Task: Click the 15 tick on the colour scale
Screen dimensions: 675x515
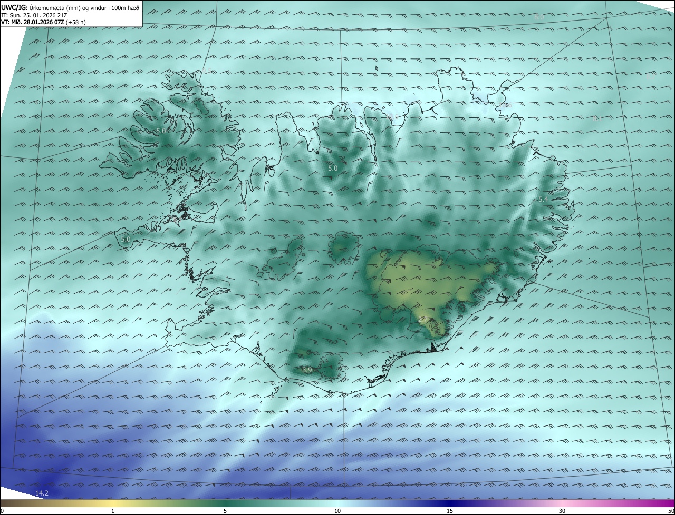Action: [x=450, y=511]
